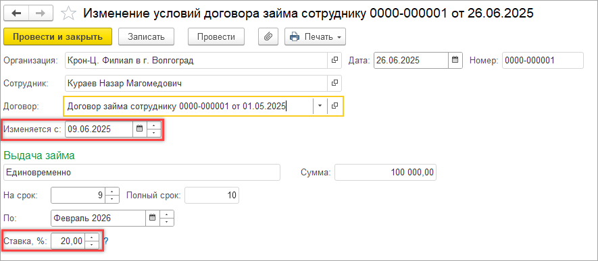Decrease the Изменяется с date by one step

click(153, 133)
